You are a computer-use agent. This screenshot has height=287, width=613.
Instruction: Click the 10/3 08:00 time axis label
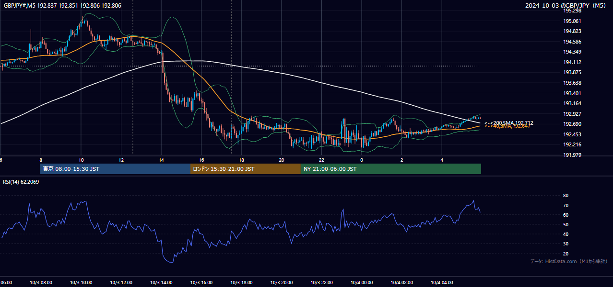41,283
